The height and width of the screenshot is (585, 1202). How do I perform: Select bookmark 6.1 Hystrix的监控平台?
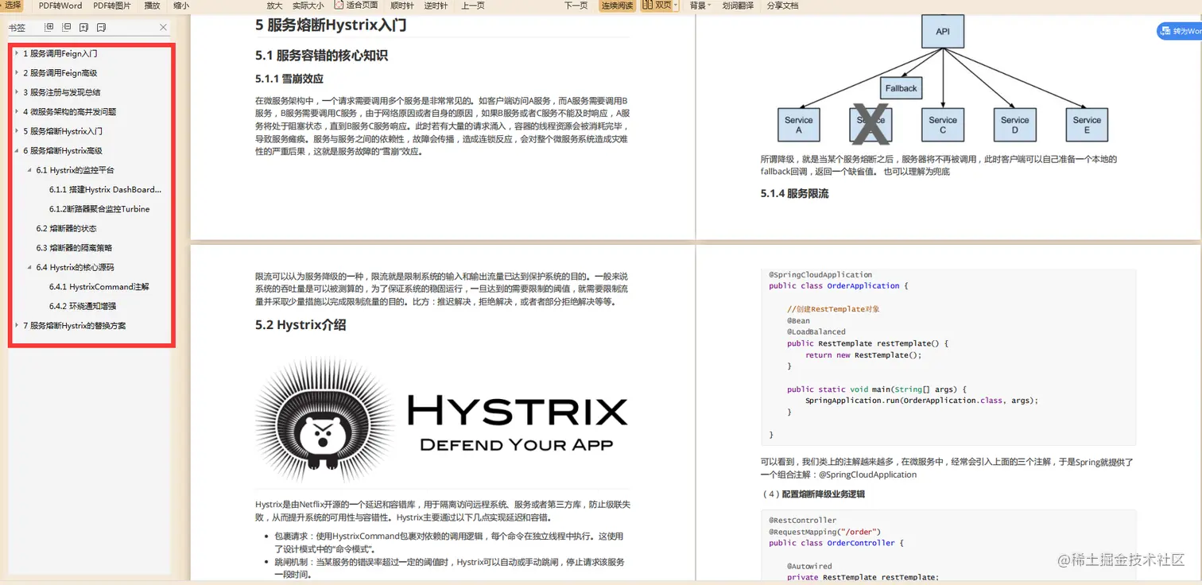pos(76,170)
